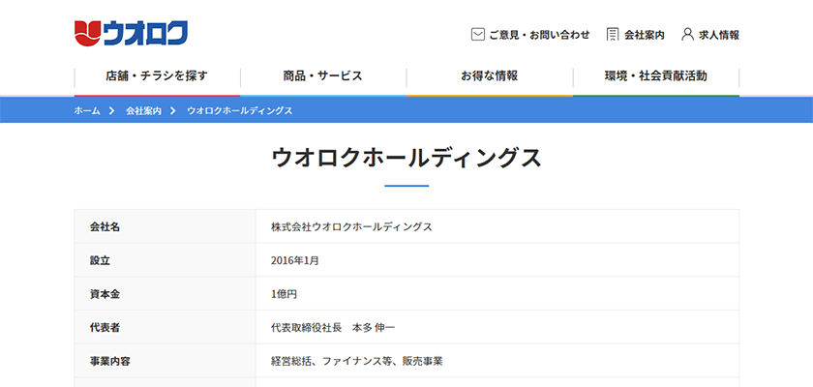Click the envelope icon beside ご意見・お問い合わせ

click(477, 35)
